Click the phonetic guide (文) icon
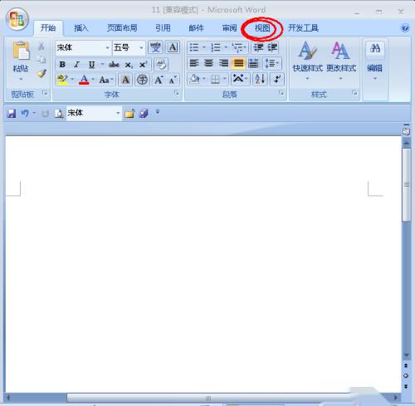 tap(155, 47)
